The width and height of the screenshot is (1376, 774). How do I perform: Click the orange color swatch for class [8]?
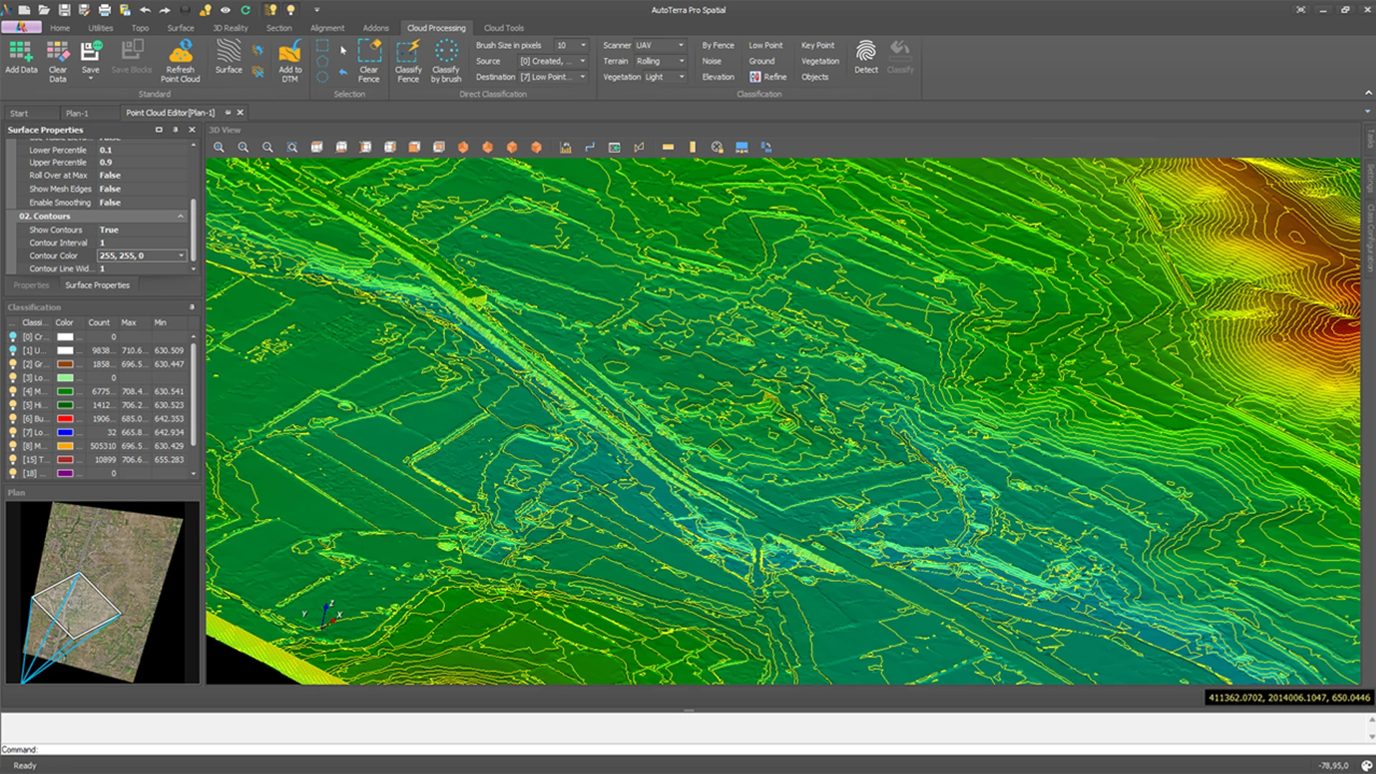point(65,446)
